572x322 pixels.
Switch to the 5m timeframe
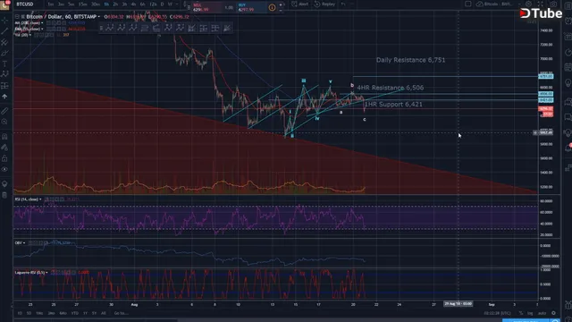pyautogui.click(x=71, y=4)
